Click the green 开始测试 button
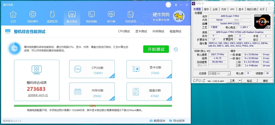This screenshot has width=275, height=125. tap(156, 49)
